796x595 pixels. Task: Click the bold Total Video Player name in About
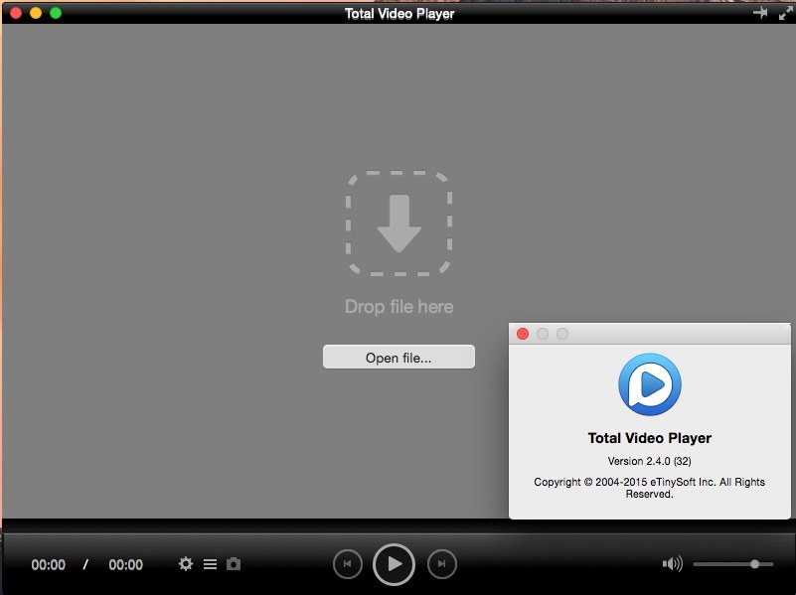pos(650,438)
